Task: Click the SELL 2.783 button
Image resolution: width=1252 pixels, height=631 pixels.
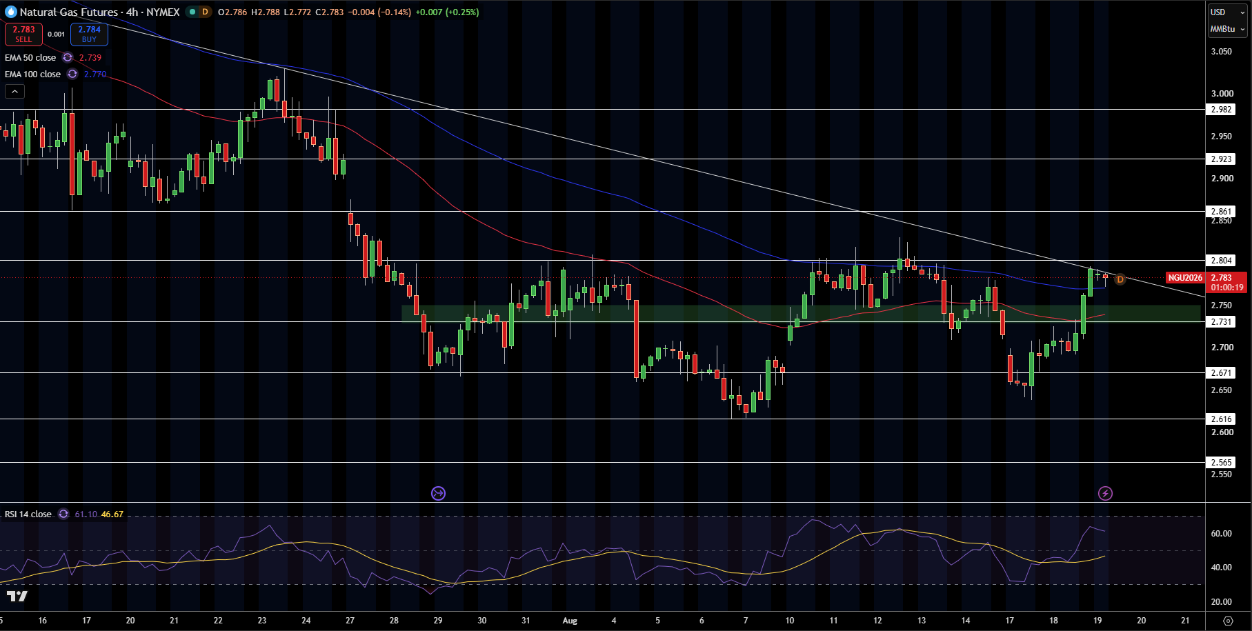Action: [x=24, y=34]
